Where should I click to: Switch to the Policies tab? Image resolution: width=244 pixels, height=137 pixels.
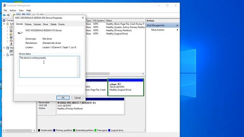point(28,24)
